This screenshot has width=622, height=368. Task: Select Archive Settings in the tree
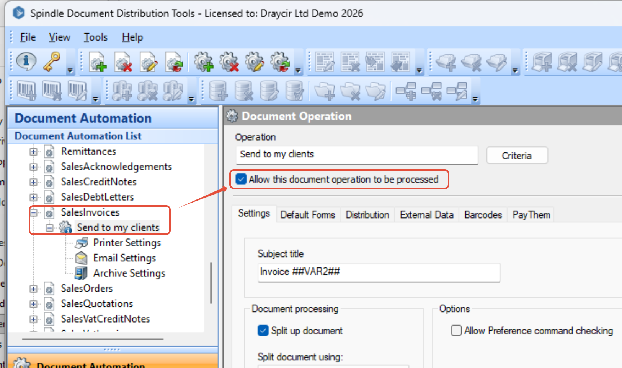pyautogui.click(x=129, y=273)
